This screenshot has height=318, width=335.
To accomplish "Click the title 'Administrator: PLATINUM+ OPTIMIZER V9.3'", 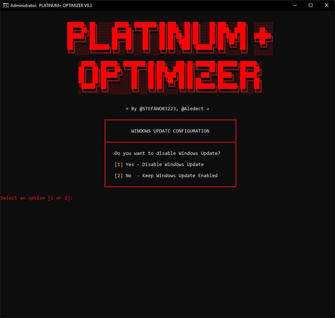I will (51, 6).
